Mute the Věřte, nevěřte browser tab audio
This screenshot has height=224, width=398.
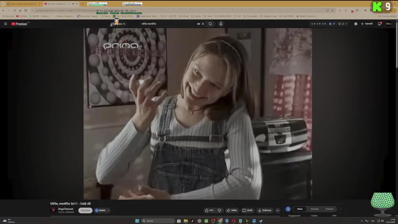tap(73, 4)
